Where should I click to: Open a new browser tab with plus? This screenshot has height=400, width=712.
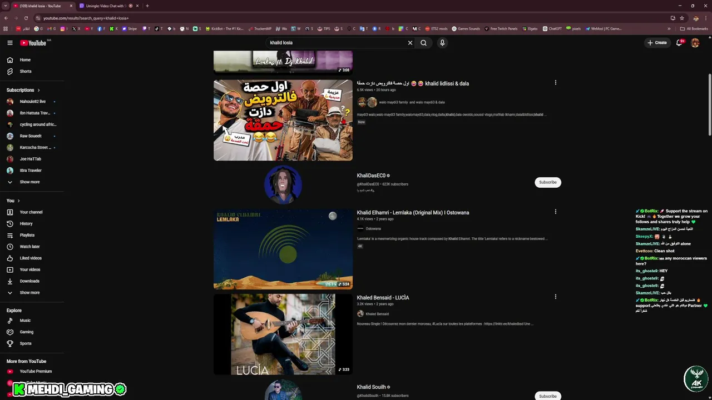(147, 6)
